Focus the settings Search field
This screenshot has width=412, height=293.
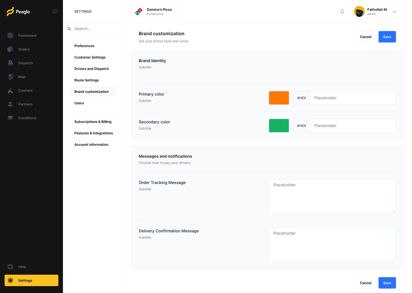point(93,29)
